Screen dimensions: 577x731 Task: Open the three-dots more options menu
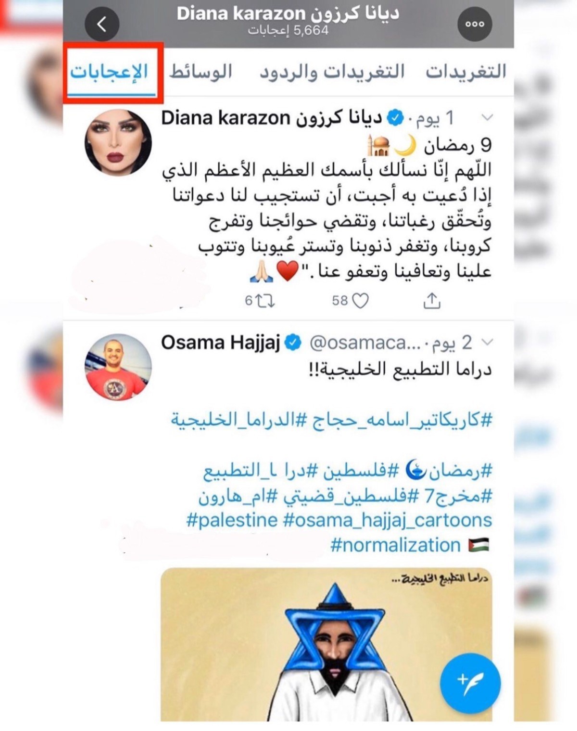475,24
